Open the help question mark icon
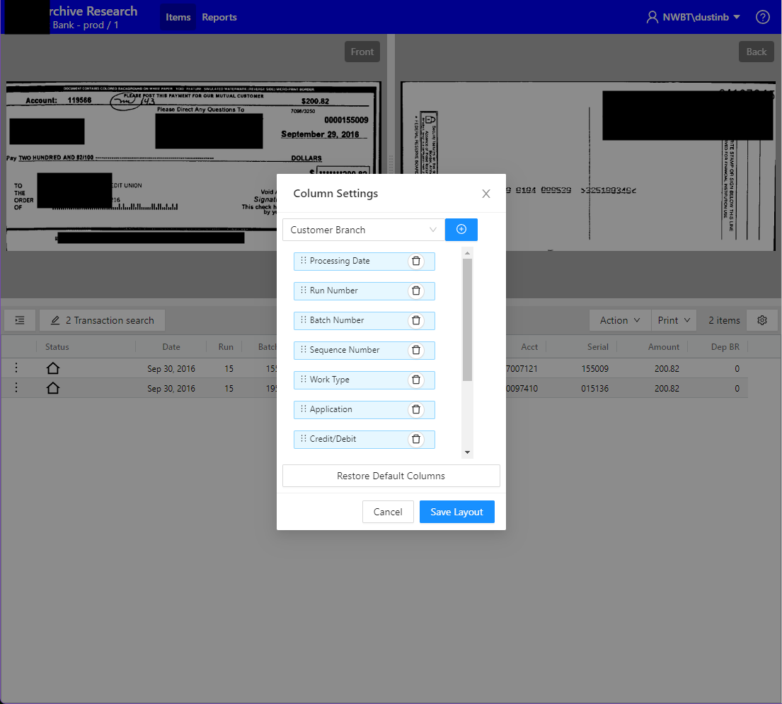 pos(762,16)
